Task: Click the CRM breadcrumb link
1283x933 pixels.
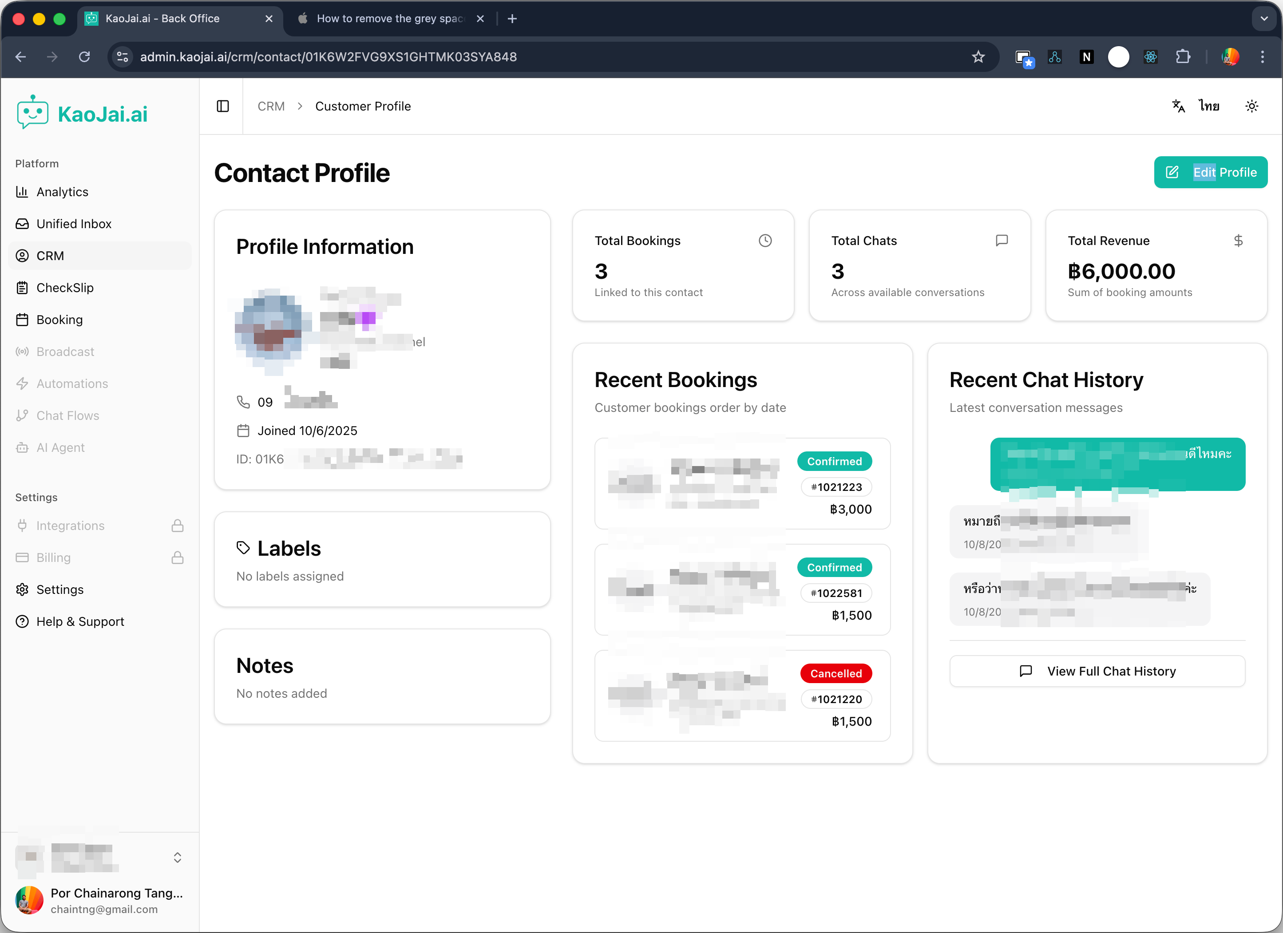Action: click(271, 107)
